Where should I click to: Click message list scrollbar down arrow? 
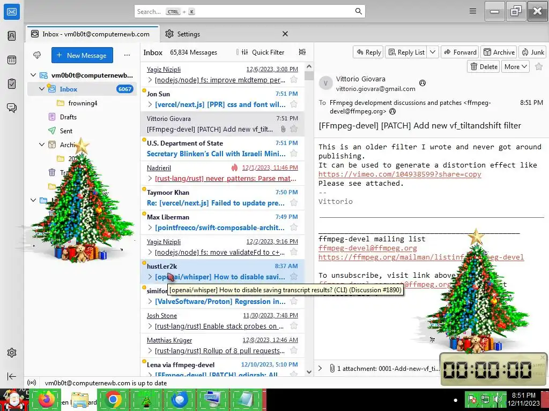pyautogui.click(x=309, y=372)
